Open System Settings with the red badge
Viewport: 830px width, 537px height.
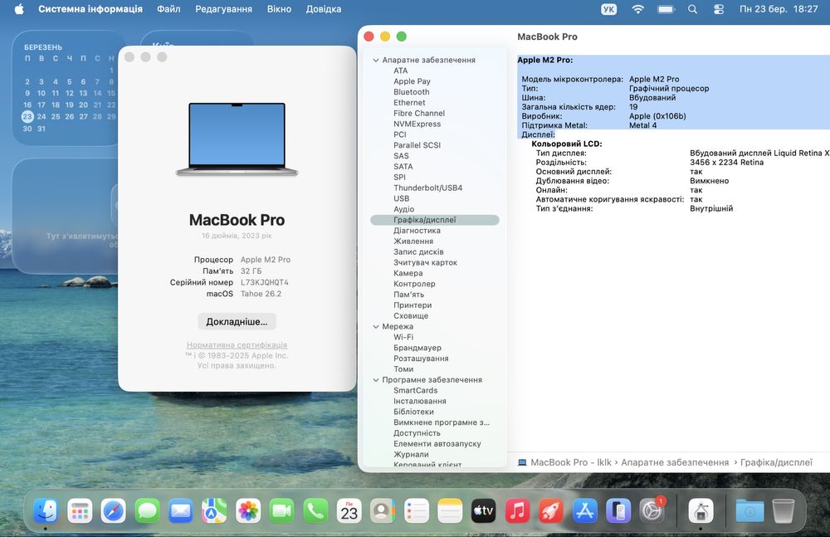pos(652,511)
